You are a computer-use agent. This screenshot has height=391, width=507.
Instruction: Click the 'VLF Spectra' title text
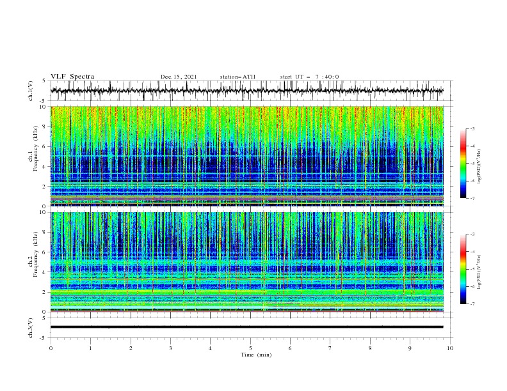tap(72, 77)
